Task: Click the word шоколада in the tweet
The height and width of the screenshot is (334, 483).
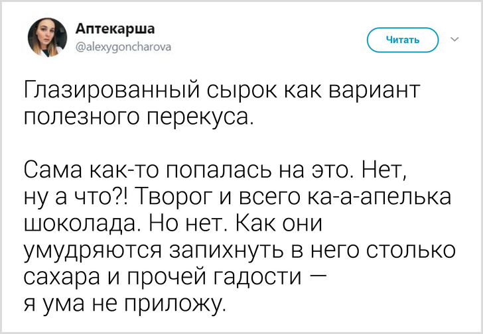Action: point(80,223)
